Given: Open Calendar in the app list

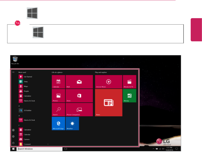Looking at the screenshot, I should coord(25,134).
